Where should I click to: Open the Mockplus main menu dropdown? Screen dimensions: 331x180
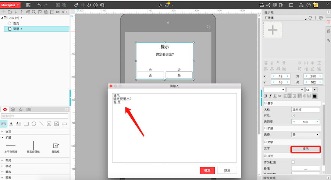click(x=10, y=5)
